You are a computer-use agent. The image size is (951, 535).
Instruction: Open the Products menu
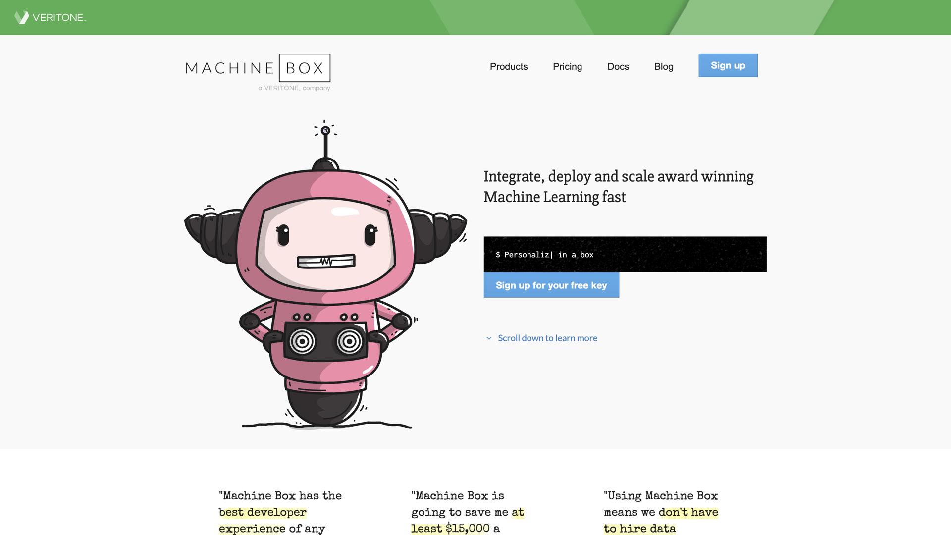pos(508,66)
